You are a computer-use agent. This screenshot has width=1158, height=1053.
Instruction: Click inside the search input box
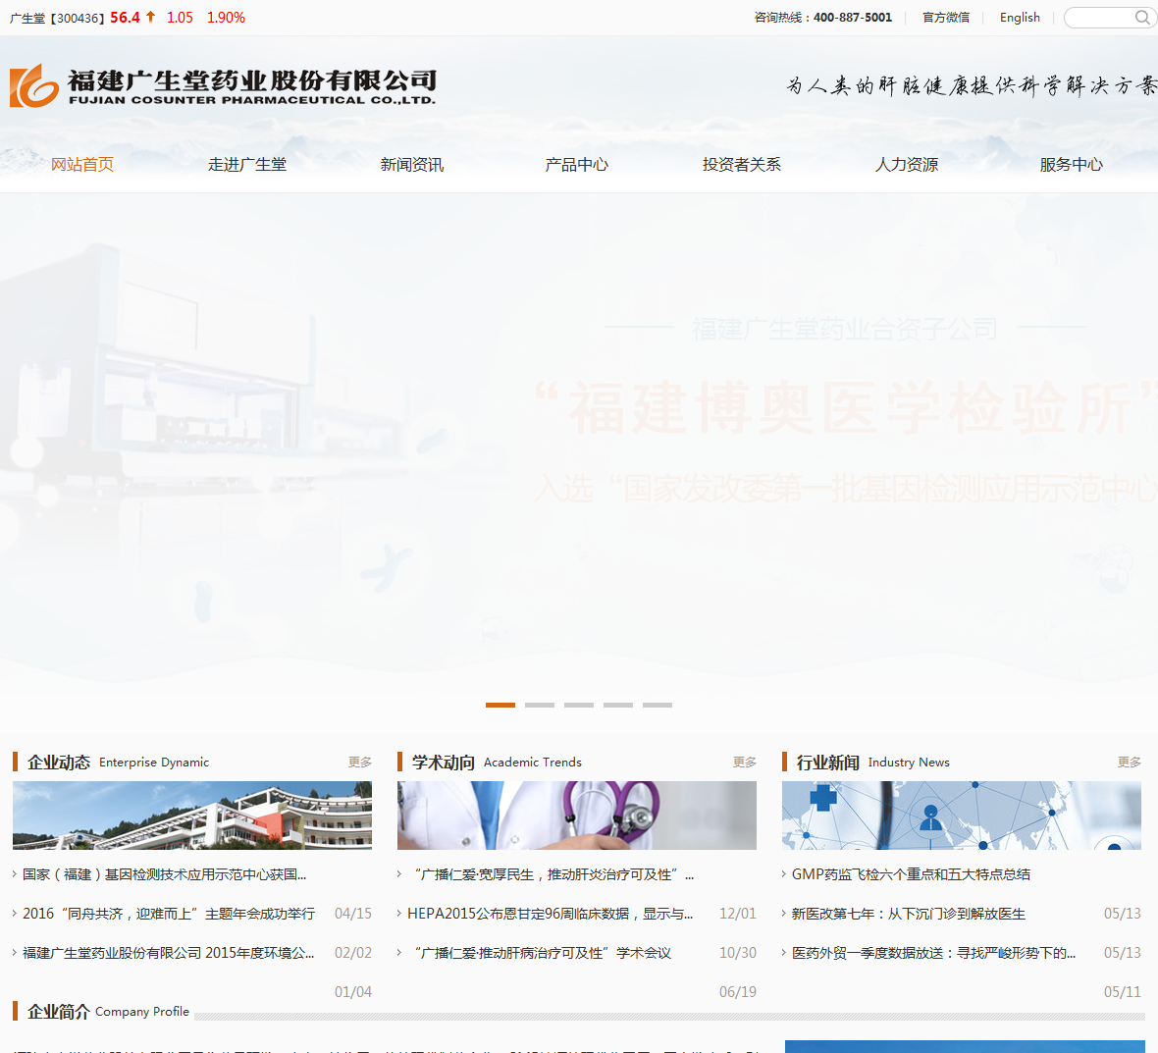pos(1099,18)
